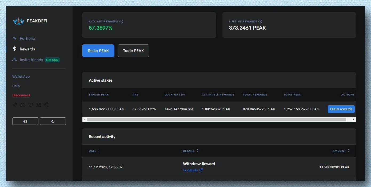Select the amount 11.20038201 PEAK
371x187 pixels.
(x=334, y=167)
